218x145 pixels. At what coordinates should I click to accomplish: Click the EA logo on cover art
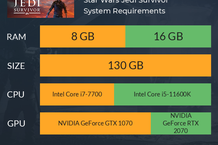27,14
